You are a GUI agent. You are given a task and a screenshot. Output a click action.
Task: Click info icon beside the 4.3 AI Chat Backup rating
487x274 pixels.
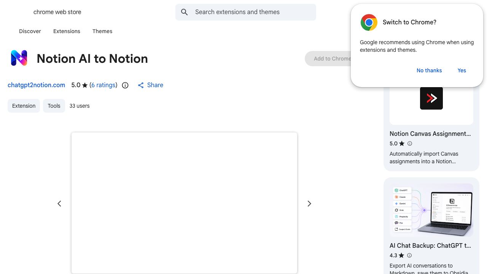coord(409,255)
